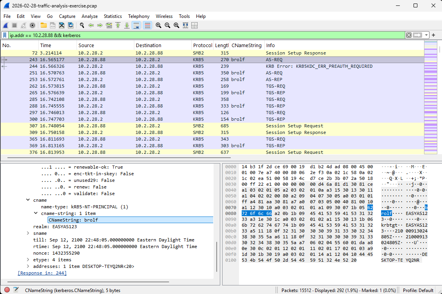Open capture options gear icon
442x294 pixels.
click(32, 25)
